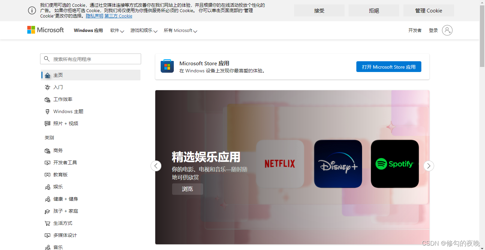Image resolution: width=485 pixels, height=250 pixels.
Task: Open the 照片 + 视频 sidebar item
Action: click(x=91, y=123)
